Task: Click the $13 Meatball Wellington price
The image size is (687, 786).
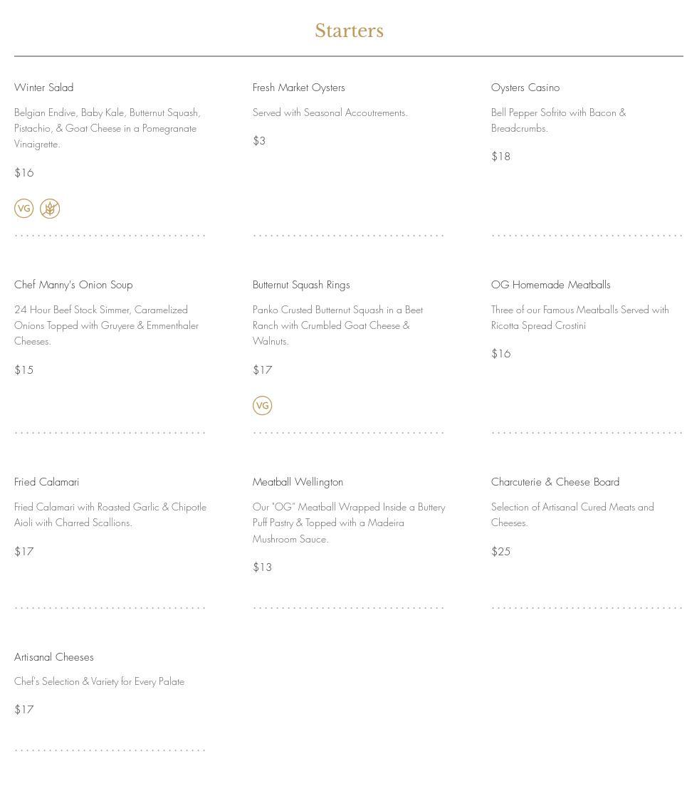Action: tap(263, 567)
